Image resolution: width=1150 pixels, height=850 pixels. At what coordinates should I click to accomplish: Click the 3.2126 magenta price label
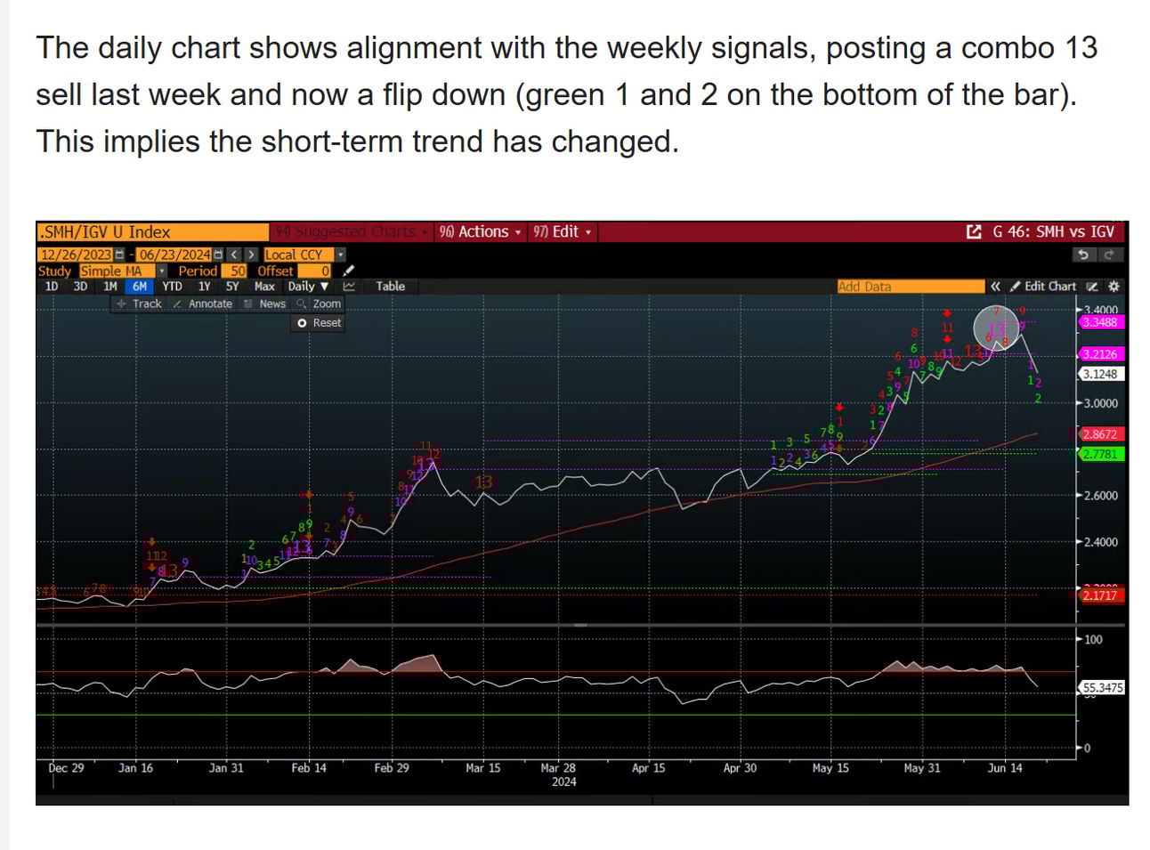point(1099,354)
